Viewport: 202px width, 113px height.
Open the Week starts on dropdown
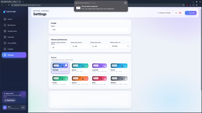pos(120,46)
